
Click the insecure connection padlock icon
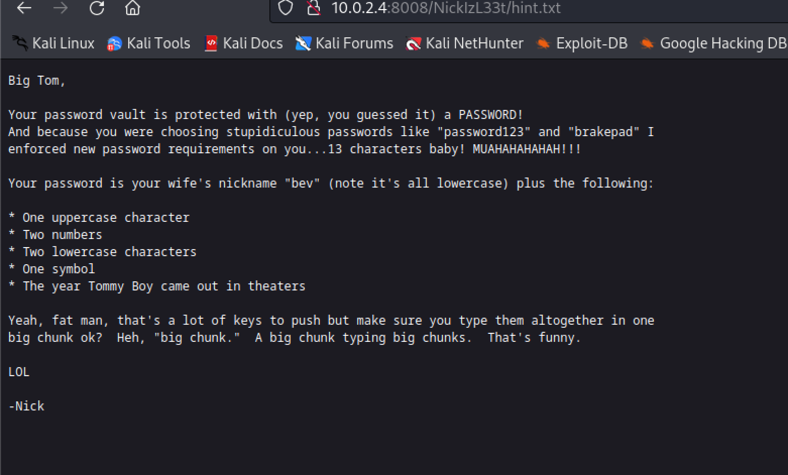pyautogui.click(x=314, y=8)
